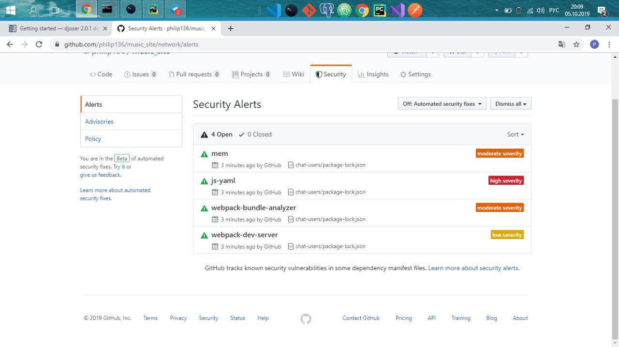
Task: Open the clock showing 20:09
Action: tap(577, 10)
